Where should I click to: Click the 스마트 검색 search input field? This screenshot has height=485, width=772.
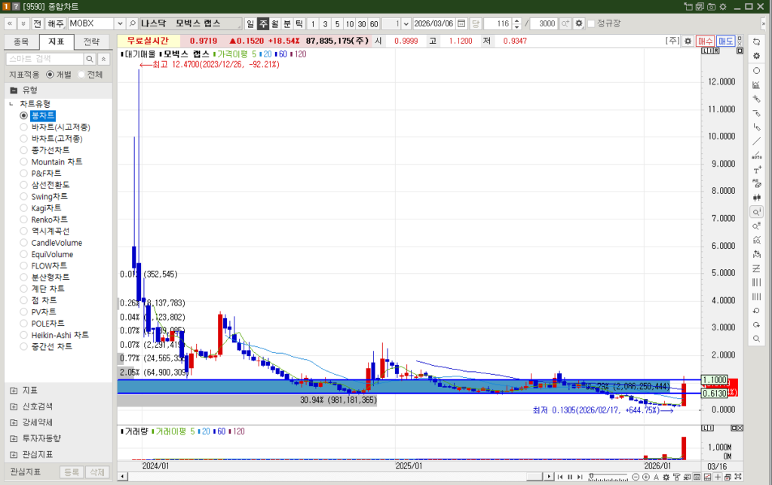pyautogui.click(x=44, y=59)
